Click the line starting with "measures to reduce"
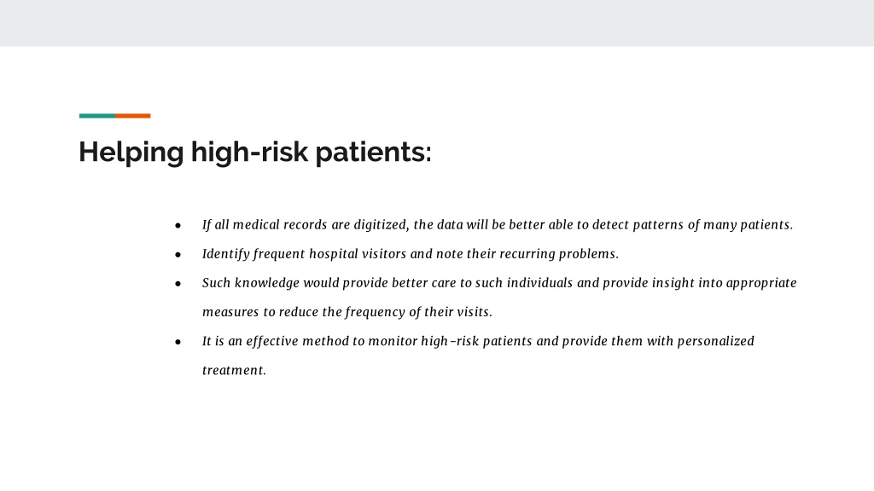Image resolution: width=874 pixels, height=491 pixels. (347, 312)
